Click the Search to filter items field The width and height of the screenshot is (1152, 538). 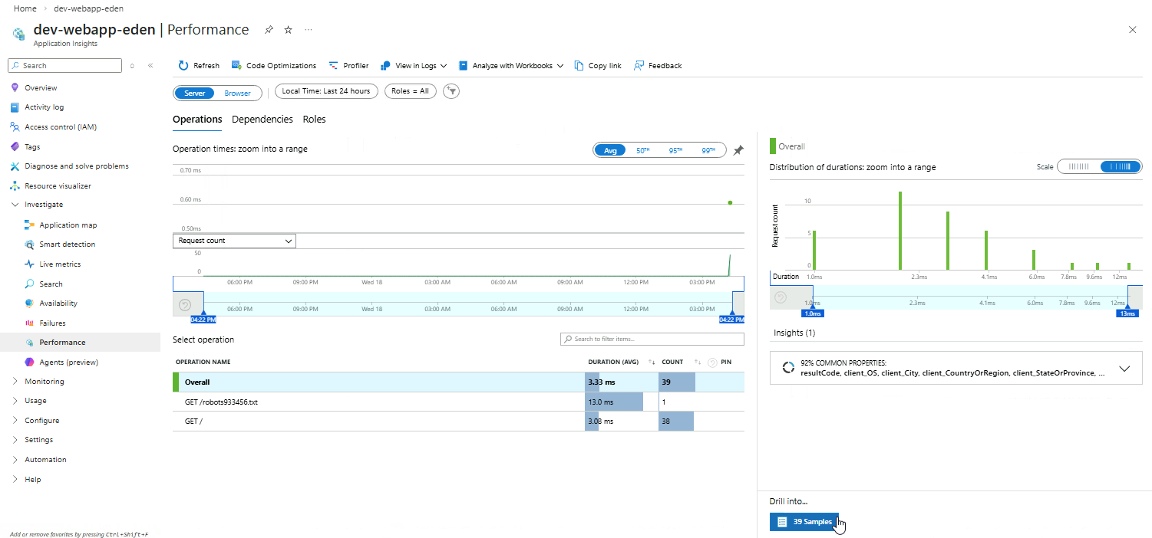(652, 339)
